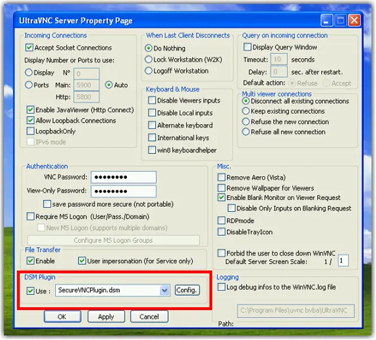Enable the RDPmode checkbox

(x=221, y=220)
